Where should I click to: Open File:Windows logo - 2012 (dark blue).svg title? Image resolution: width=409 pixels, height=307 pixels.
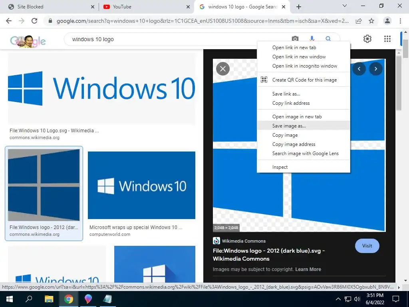pos(269,255)
